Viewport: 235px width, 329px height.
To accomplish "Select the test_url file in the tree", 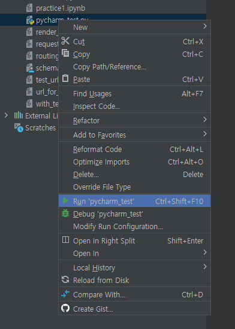I will pyautogui.click(x=47, y=80).
